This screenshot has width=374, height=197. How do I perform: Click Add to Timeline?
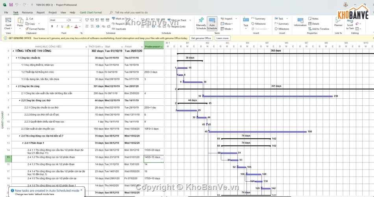(x=318, y=29)
